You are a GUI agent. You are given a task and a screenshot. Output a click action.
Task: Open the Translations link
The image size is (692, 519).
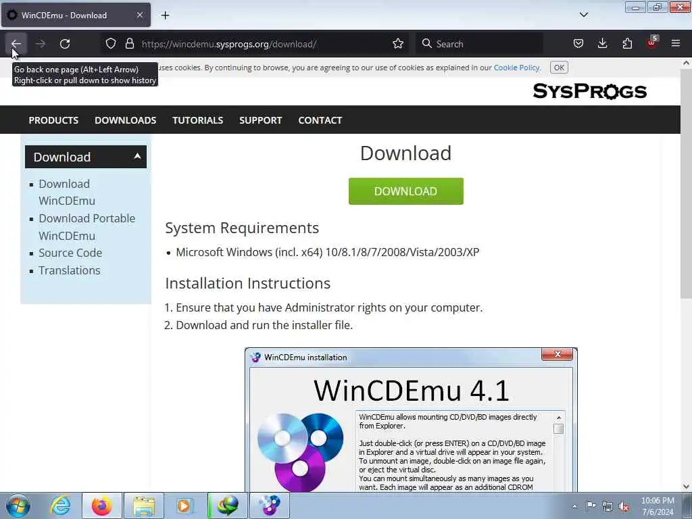70,270
